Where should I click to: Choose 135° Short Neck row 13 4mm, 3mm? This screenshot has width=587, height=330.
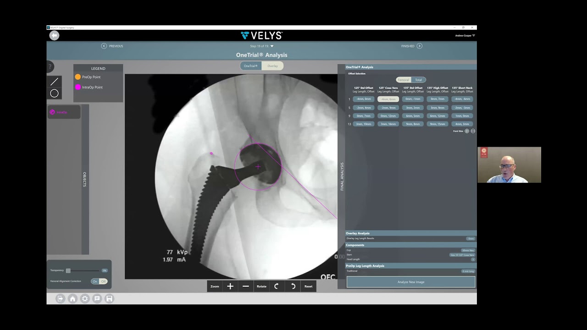(x=462, y=124)
